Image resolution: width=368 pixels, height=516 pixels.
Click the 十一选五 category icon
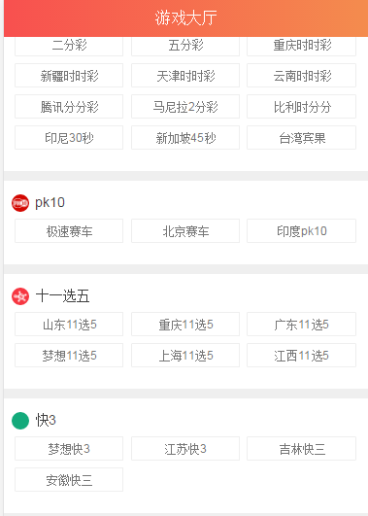[x=20, y=296]
